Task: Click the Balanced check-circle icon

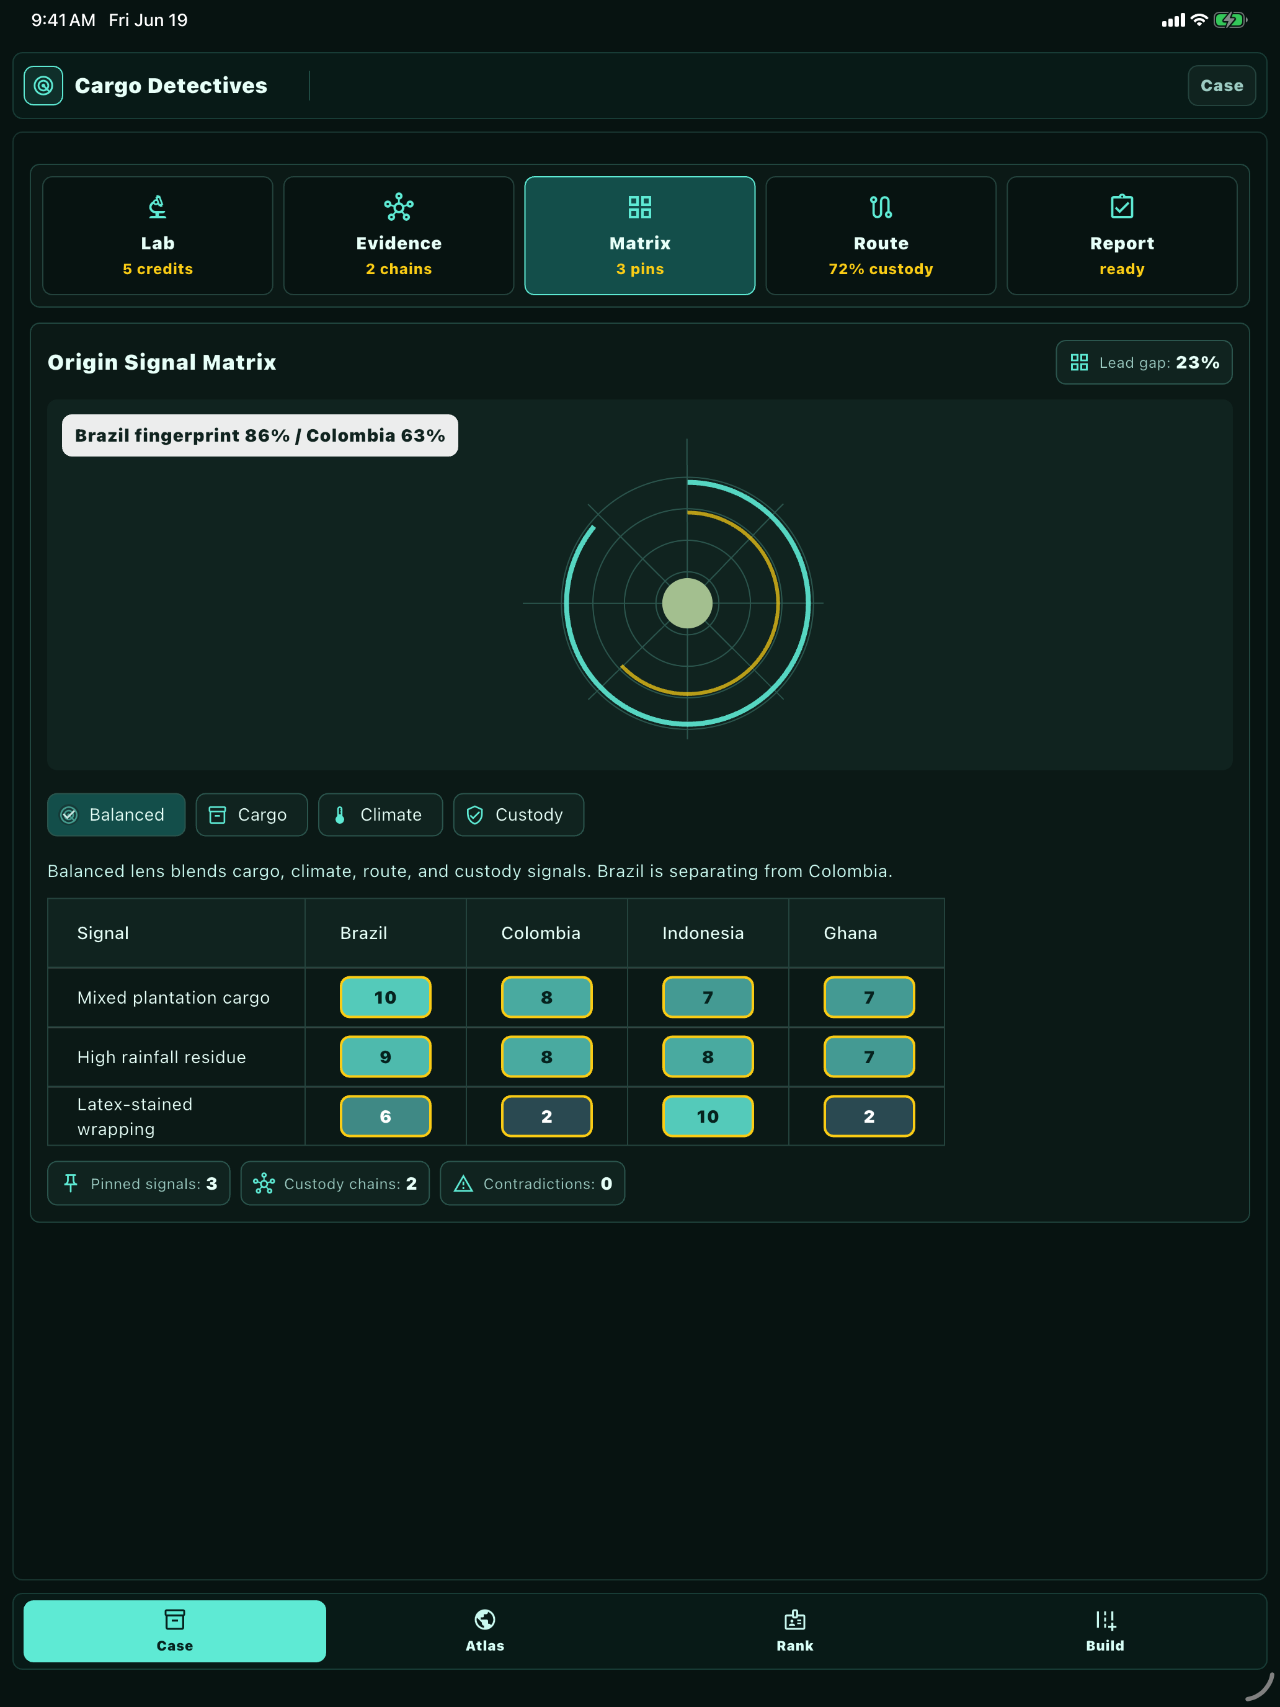Action: click(69, 815)
